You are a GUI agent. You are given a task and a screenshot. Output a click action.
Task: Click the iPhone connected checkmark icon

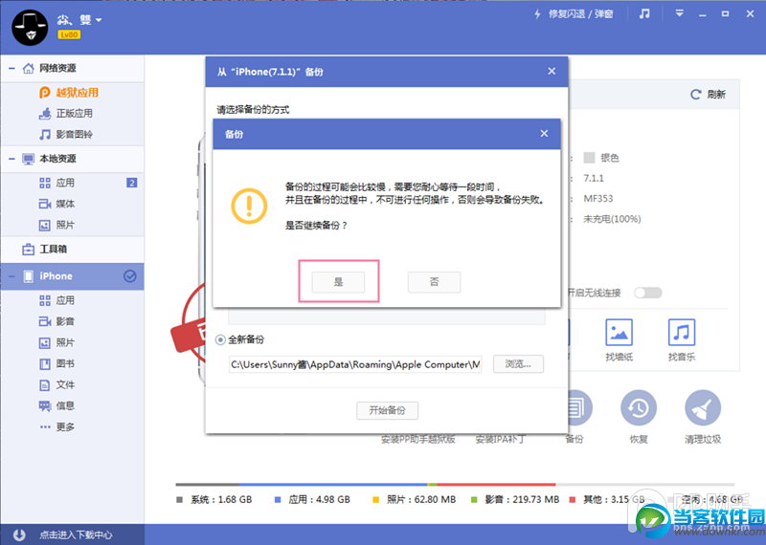pyautogui.click(x=129, y=276)
